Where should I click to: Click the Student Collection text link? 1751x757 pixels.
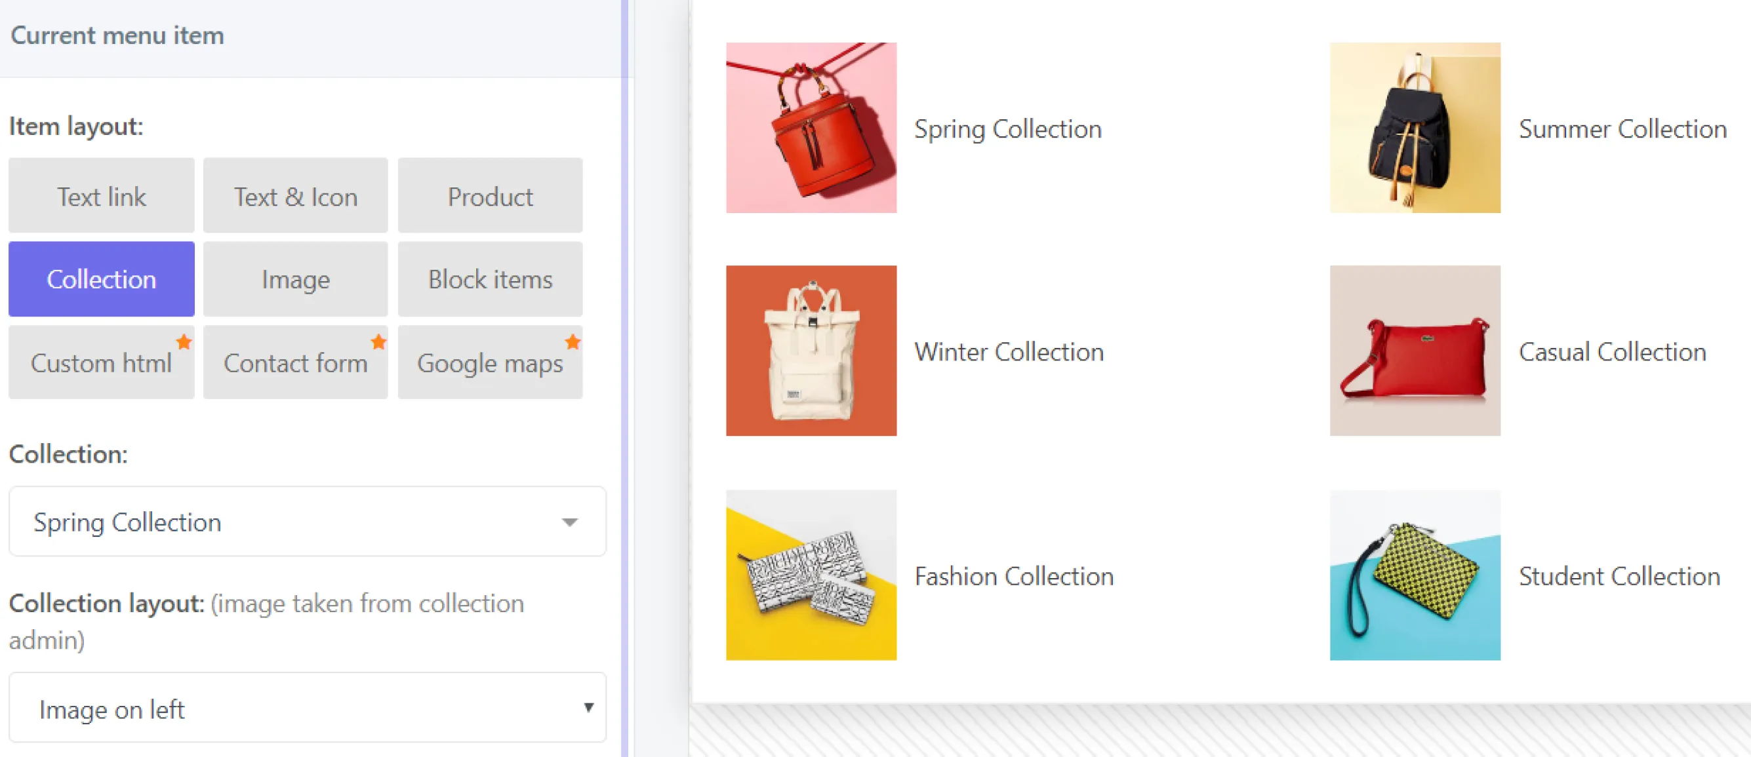pyautogui.click(x=1619, y=576)
